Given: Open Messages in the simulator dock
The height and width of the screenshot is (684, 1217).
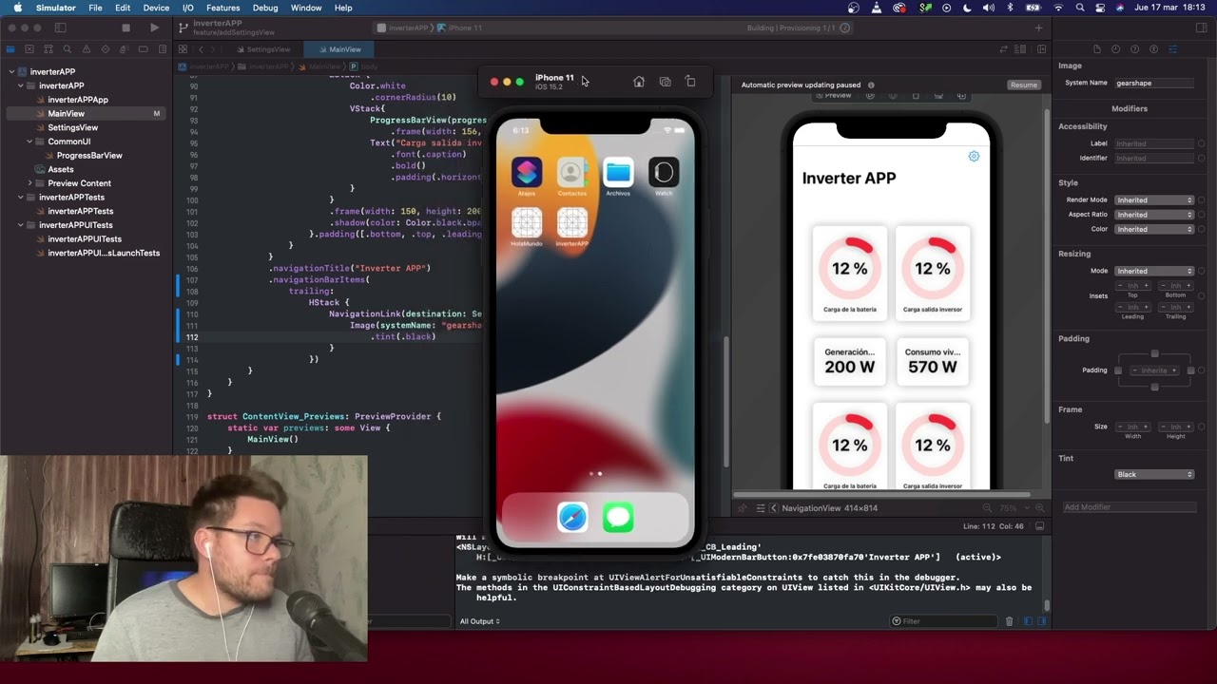Looking at the screenshot, I should [618, 517].
